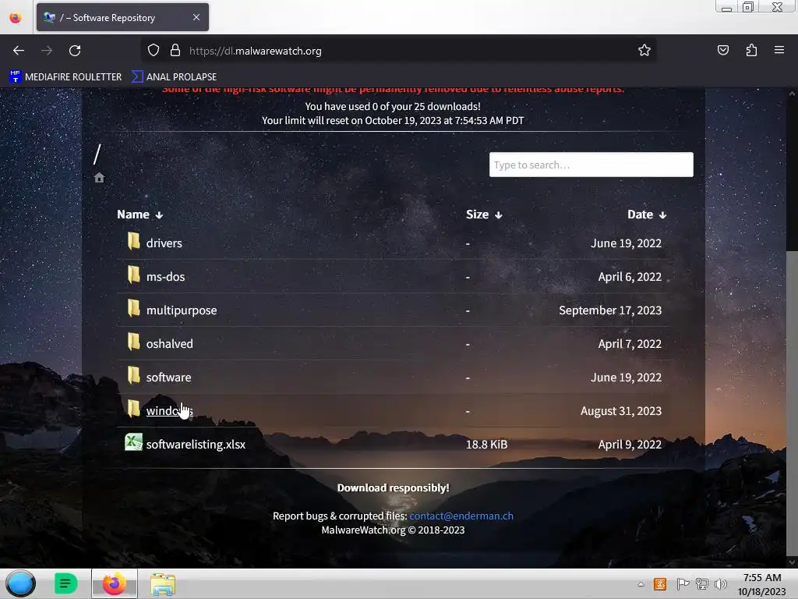
Task: Sort the listing by Date
Action: tap(647, 214)
